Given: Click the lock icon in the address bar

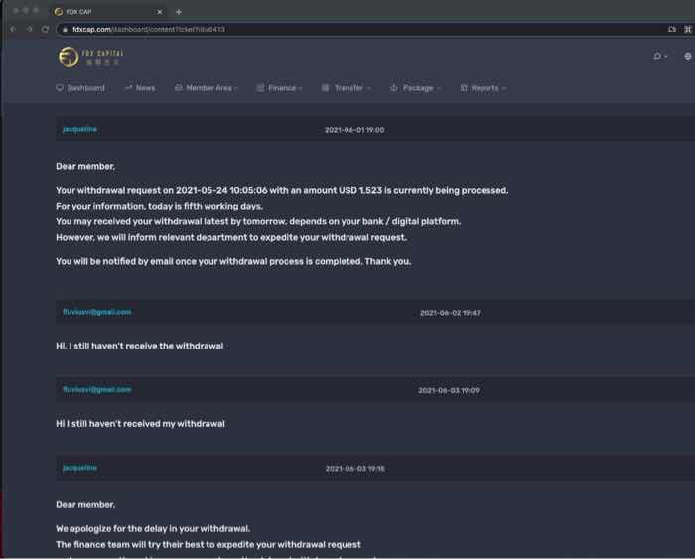Looking at the screenshot, I should [x=65, y=29].
